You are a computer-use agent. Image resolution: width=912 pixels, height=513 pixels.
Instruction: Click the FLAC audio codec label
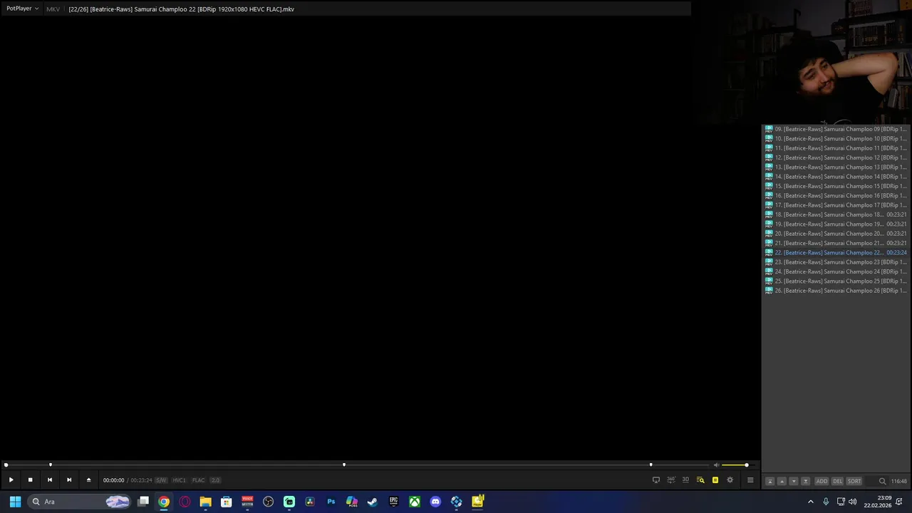[x=198, y=480]
